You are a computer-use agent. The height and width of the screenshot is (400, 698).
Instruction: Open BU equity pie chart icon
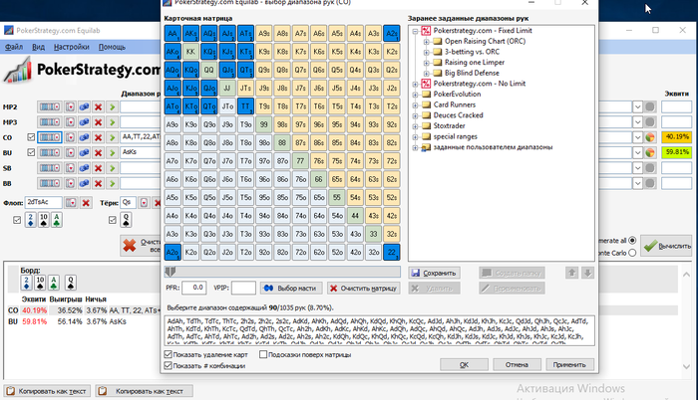coord(650,152)
